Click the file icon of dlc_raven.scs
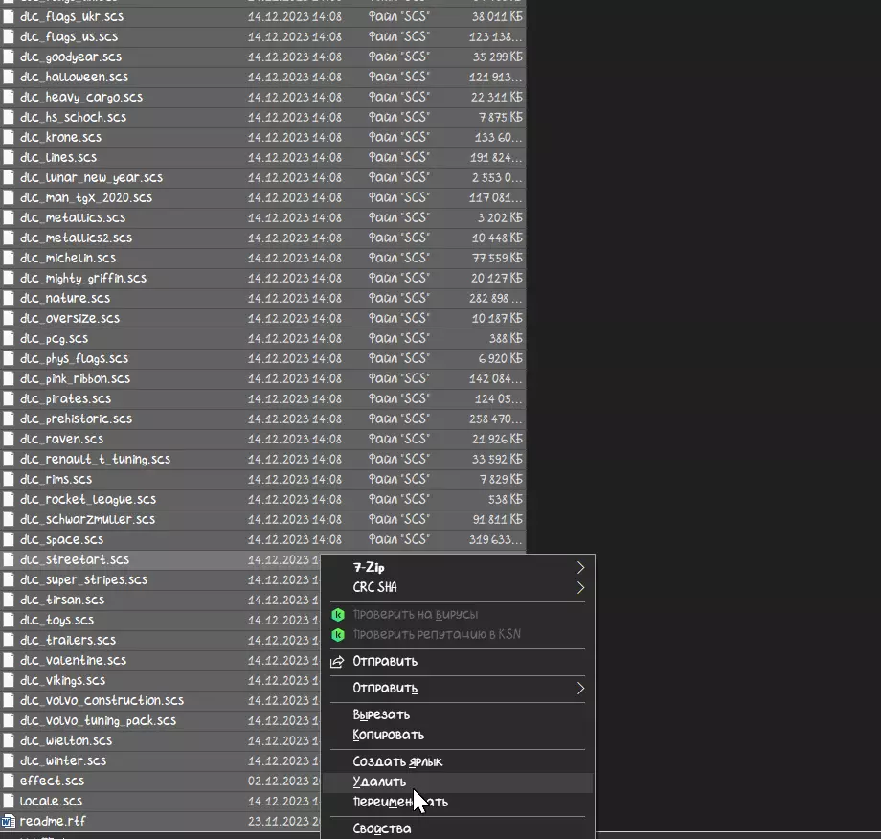This screenshot has height=839, width=881. tap(9, 439)
